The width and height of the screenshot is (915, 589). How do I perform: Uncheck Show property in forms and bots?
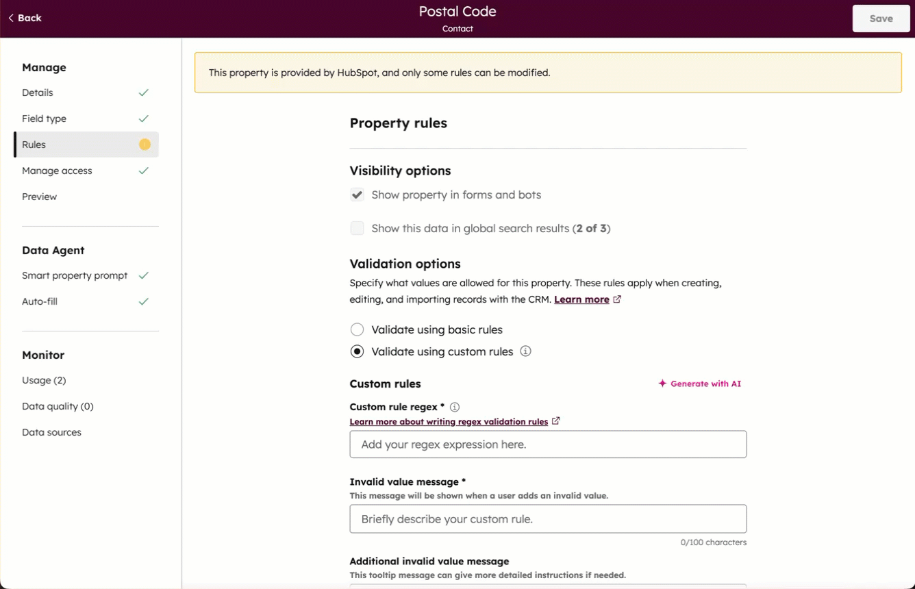point(357,195)
